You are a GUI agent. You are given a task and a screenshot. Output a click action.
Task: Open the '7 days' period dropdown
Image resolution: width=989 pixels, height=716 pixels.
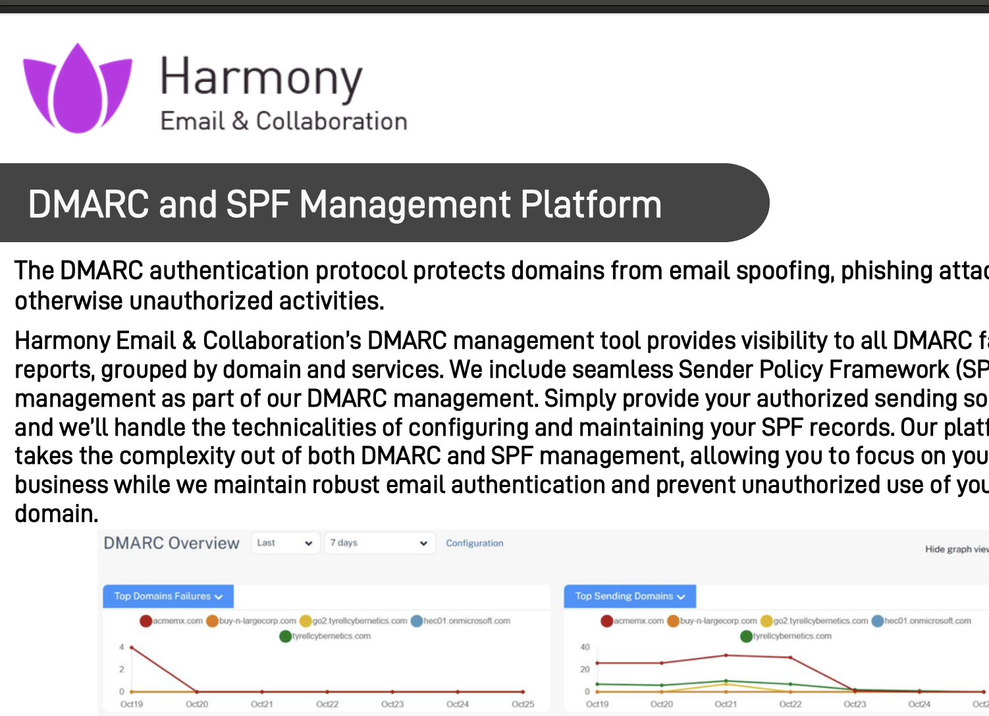pyautogui.click(x=380, y=543)
